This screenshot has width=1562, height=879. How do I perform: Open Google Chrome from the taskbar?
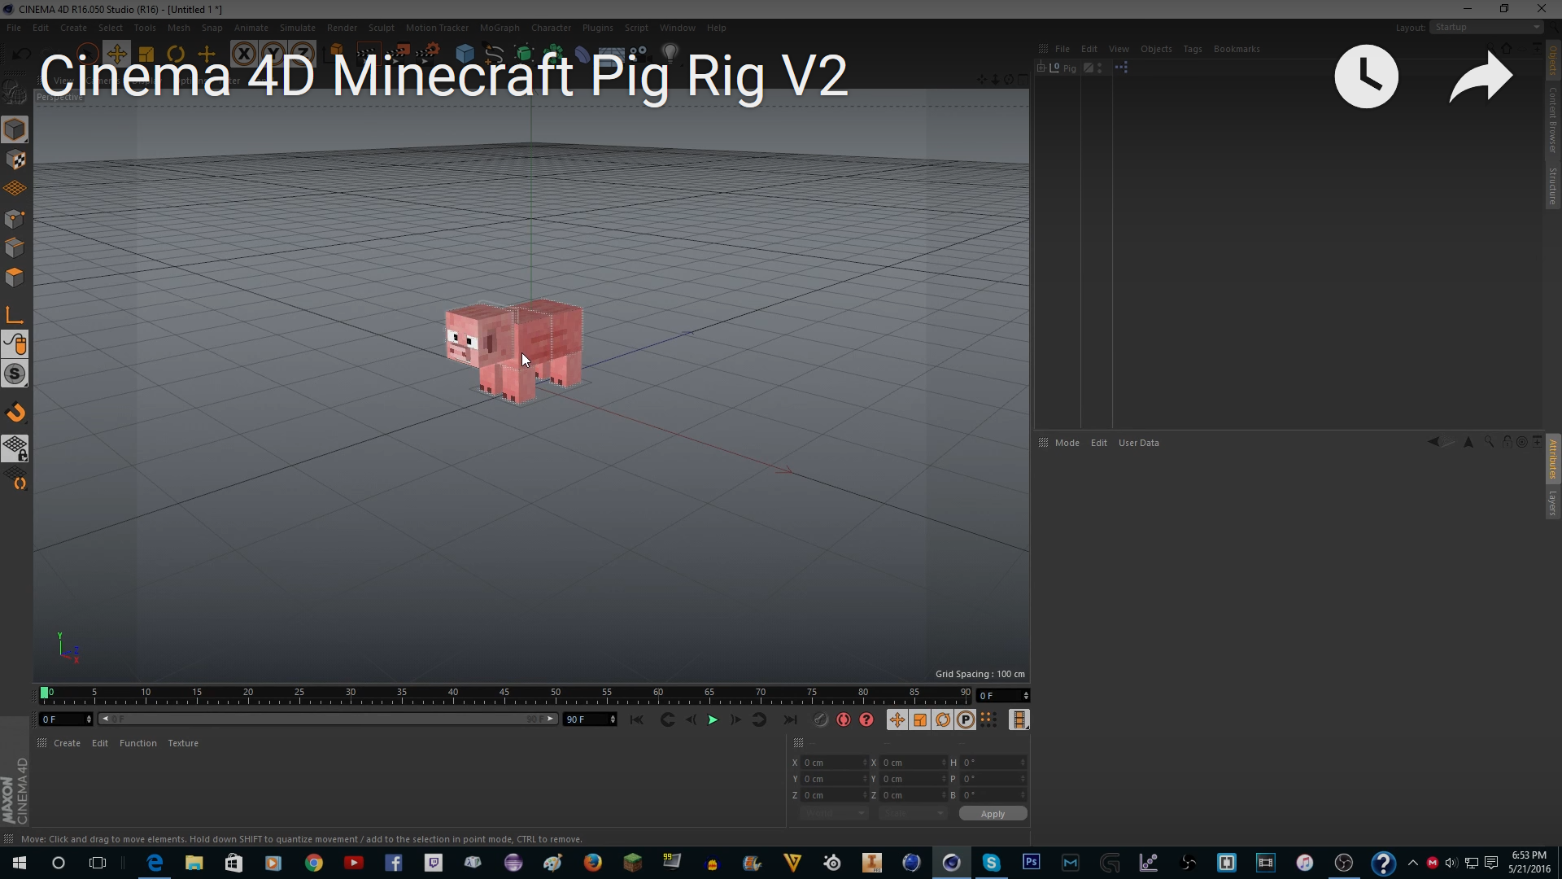(x=313, y=863)
